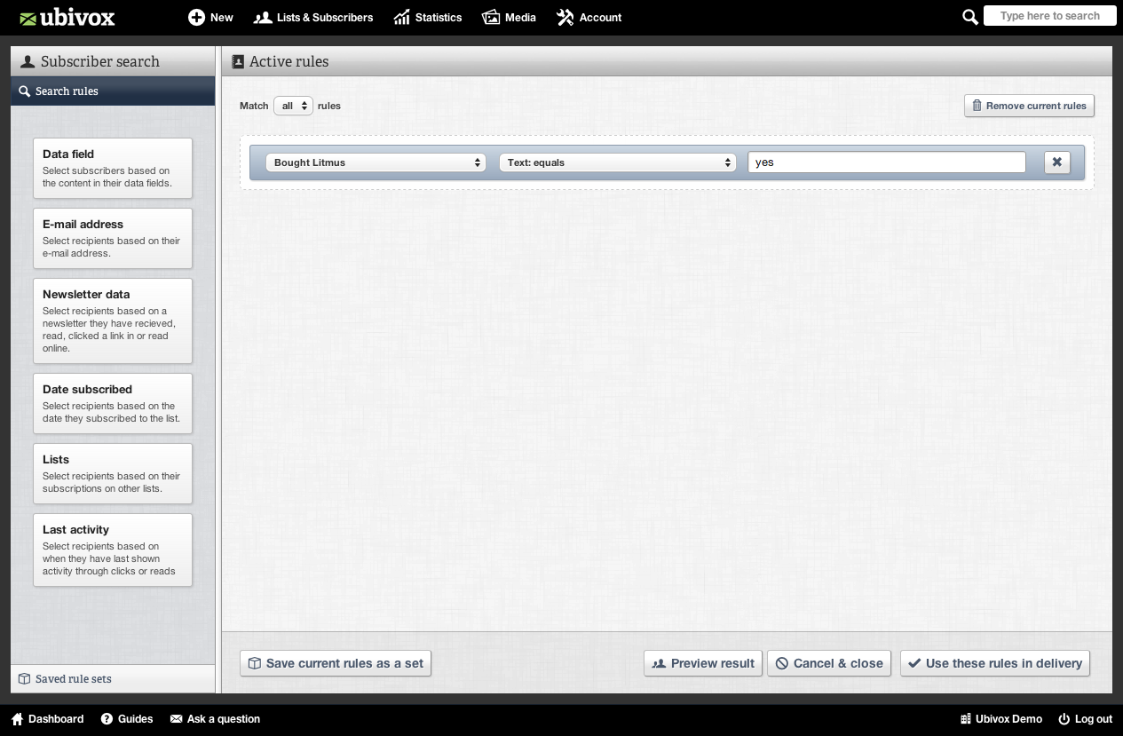The image size is (1123, 736).
Task: Click the Active rules heading
Action: click(289, 61)
